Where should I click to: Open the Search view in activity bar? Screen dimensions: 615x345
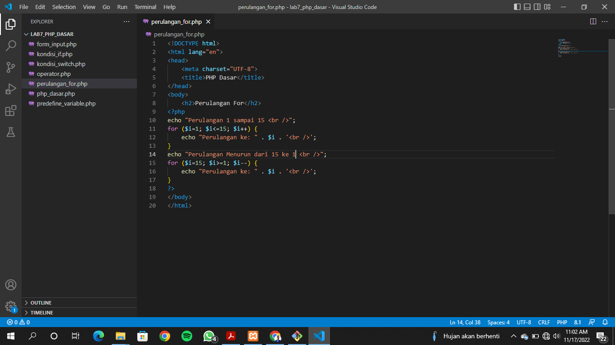[11, 46]
